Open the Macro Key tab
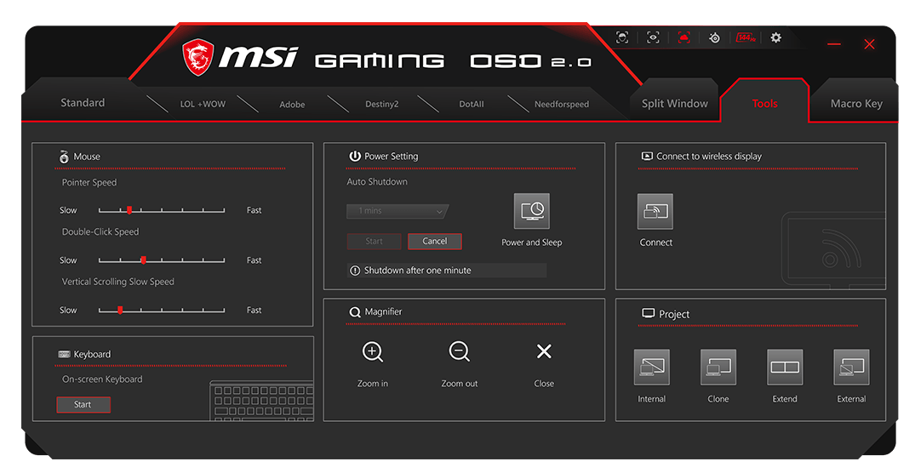The width and height of the screenshot is (915, 473). [855, 104]
